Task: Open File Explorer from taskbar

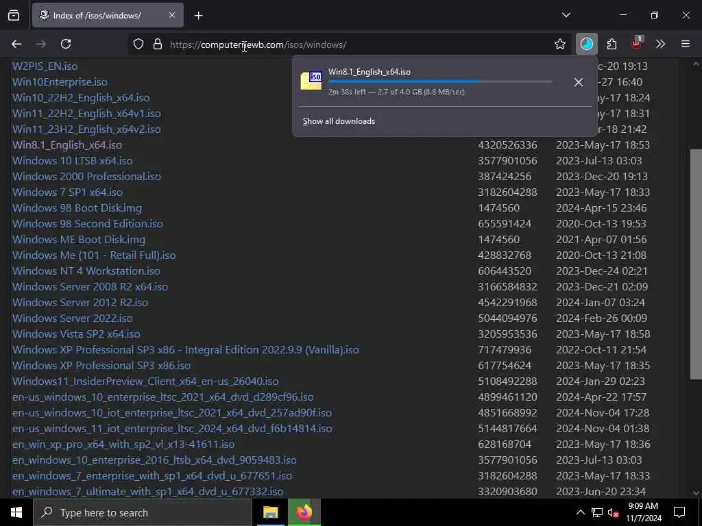Action: point(270,512)
